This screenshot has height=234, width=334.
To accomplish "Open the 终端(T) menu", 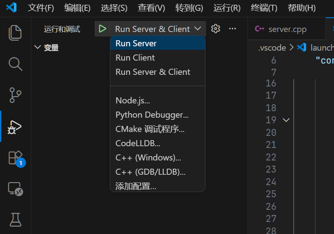I will pos(264,8).
